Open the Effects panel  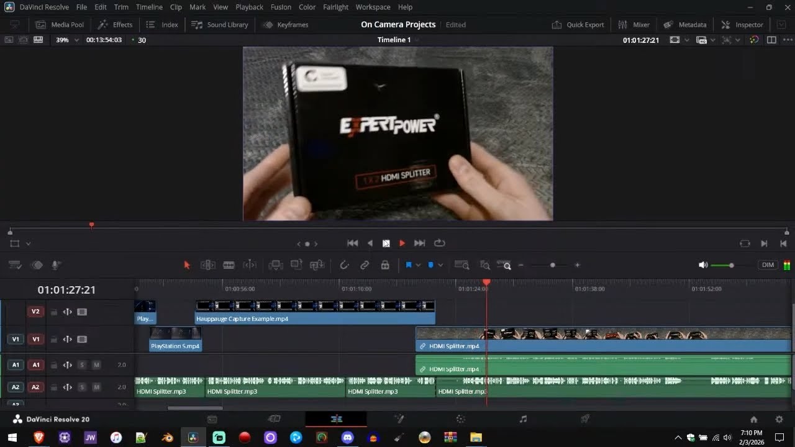pyautogui.click(x=116, y=25)
